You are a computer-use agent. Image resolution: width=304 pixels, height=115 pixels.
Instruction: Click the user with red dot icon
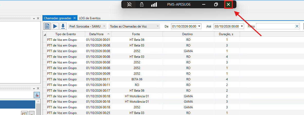tap(37, 95)
